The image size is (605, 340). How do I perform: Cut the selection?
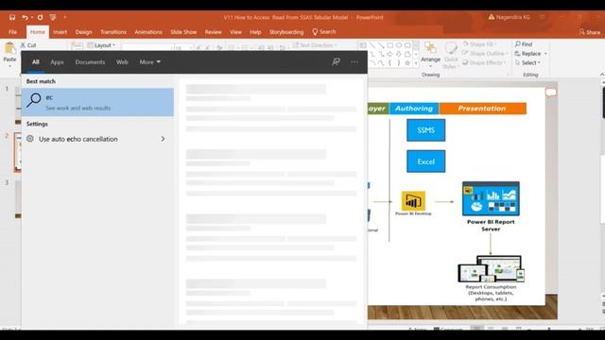tap(28, 45)
